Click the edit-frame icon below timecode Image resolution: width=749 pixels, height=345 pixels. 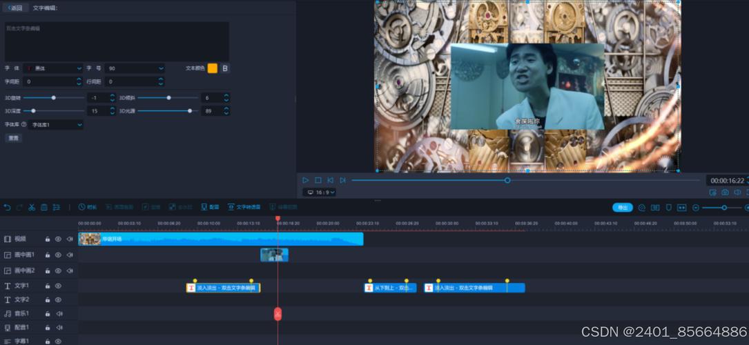(x=712, y=193)
